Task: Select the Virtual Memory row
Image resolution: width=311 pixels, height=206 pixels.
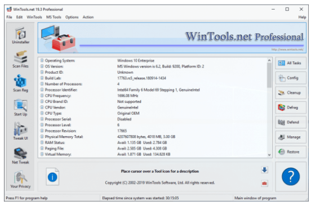Action: pos(153,154)
